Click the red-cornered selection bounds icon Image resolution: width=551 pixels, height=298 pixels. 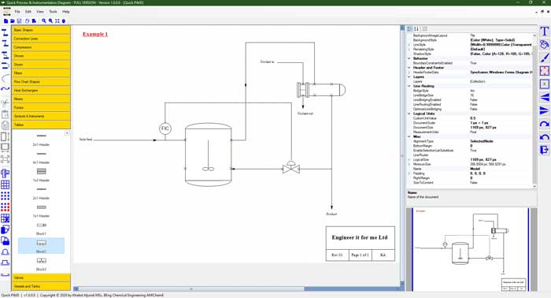click(544, 71)
